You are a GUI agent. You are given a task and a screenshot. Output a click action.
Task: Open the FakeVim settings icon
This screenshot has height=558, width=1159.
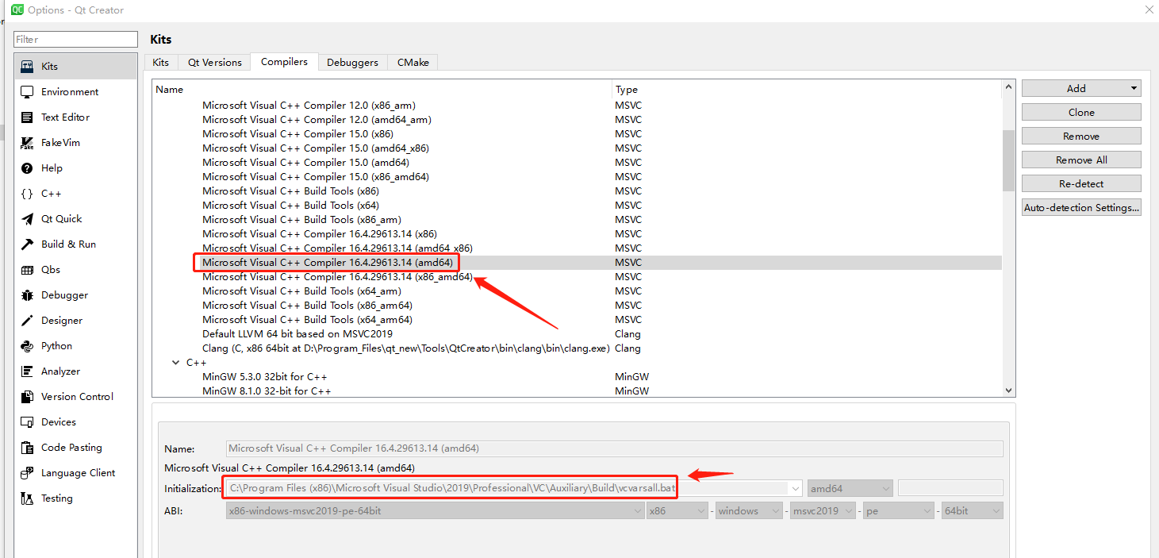pyautogui.click(x=27, y=143)
